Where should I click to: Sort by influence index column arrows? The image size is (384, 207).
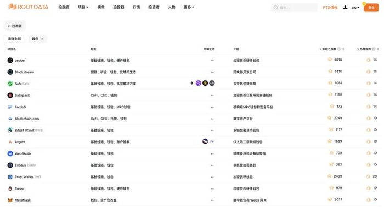[343, 49]
